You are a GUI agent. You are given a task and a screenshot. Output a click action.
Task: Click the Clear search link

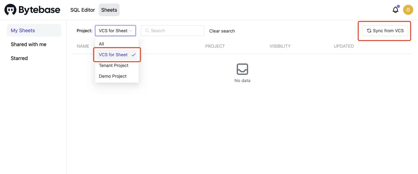(x=222, y=31)
